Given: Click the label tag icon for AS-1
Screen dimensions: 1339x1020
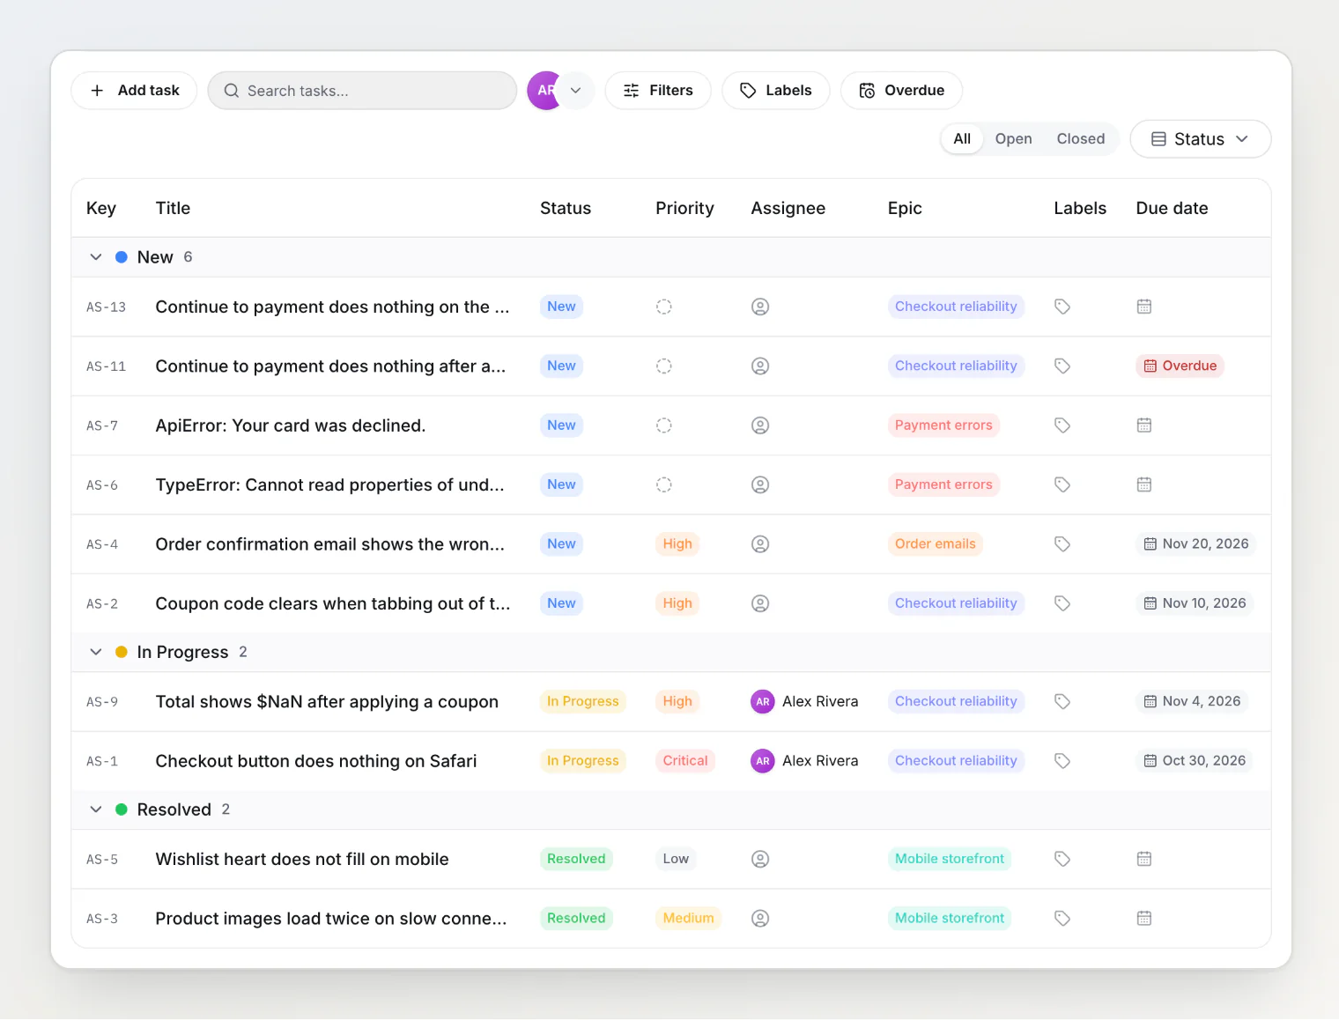Looking at the screenshot, I should (1062, 761).
